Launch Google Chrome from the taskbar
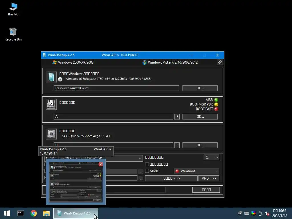The image size is (292, 219). pos(34,213)
